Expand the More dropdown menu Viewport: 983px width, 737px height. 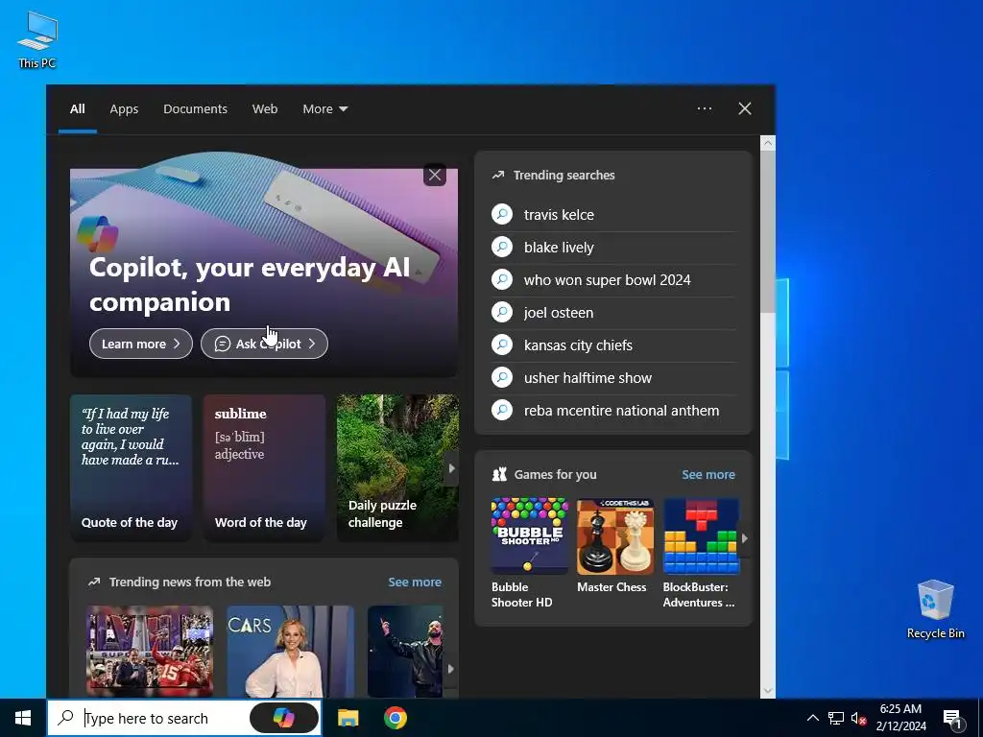tap(324, 109)
